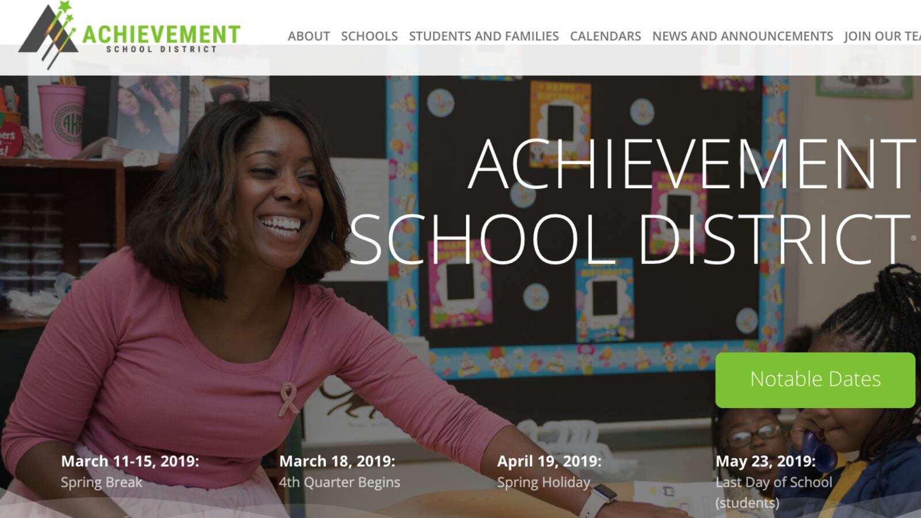Click the large Achievement School District hero title
The height and width of the screenshot is (518, 921).
632,201
